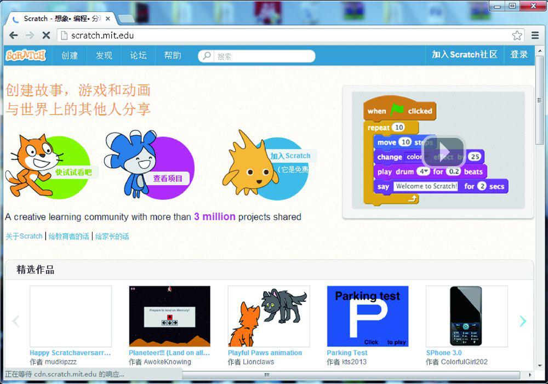Click the search magnifier icon
Image resolution: width=548 pixels, height=384 pixels.
tap(207, 56)
